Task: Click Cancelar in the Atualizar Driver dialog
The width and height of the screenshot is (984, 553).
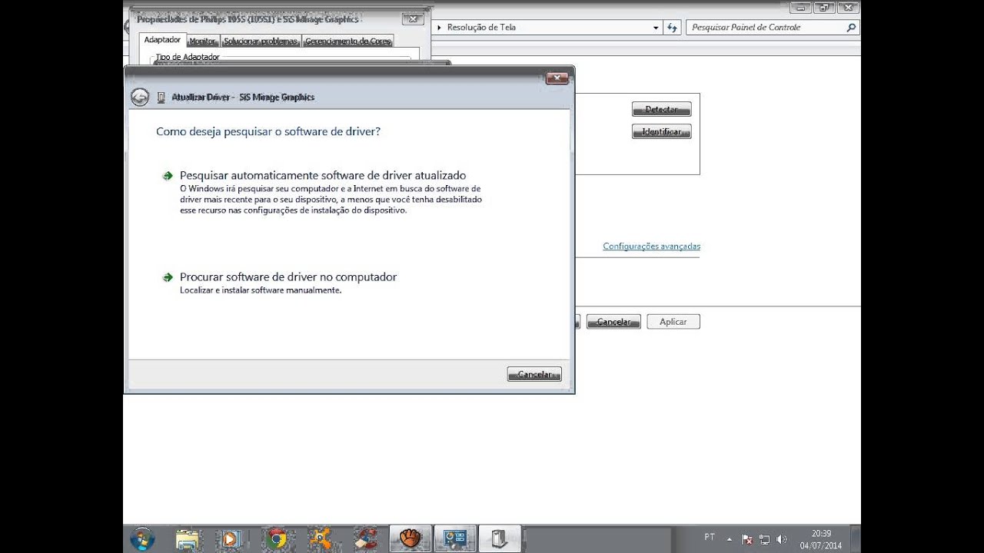Action: point(534,374)
